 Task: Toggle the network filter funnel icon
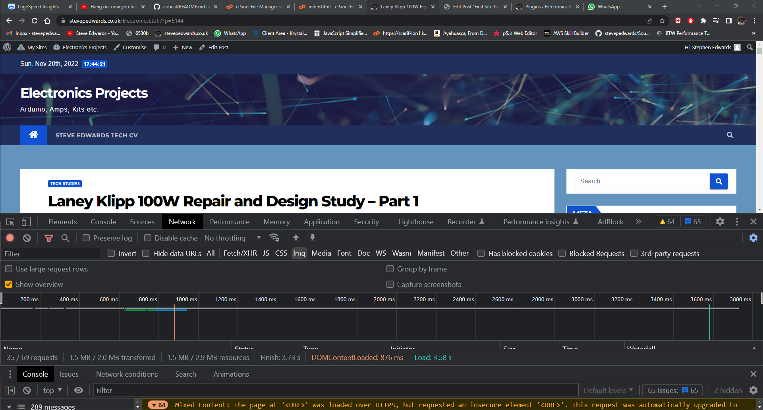click(x=49, y=238)
